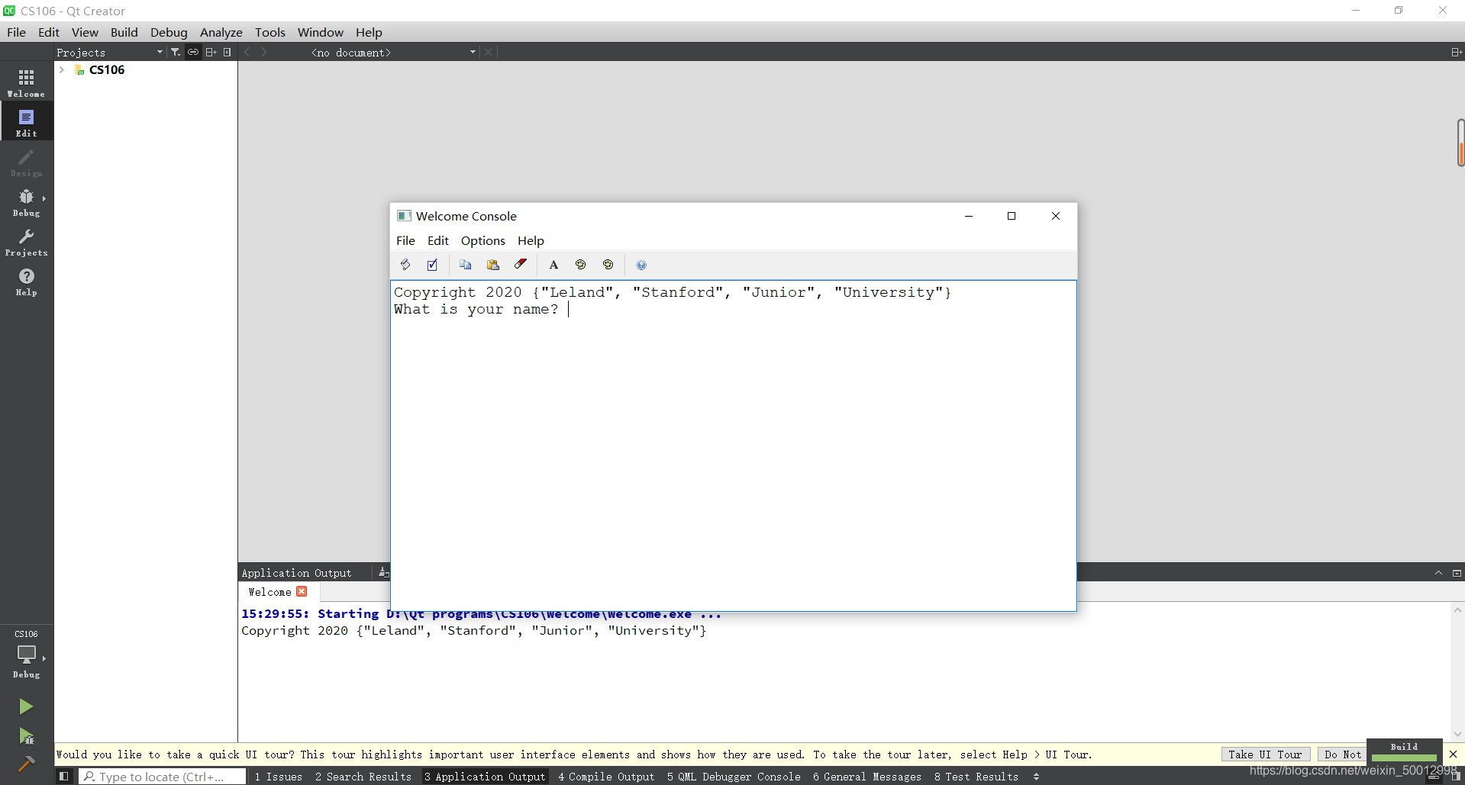
Task: Click the filter tree icon in Projects pane
Action: (175, 52)
